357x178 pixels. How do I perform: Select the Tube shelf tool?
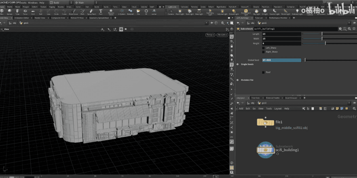[x=18, y=12]
